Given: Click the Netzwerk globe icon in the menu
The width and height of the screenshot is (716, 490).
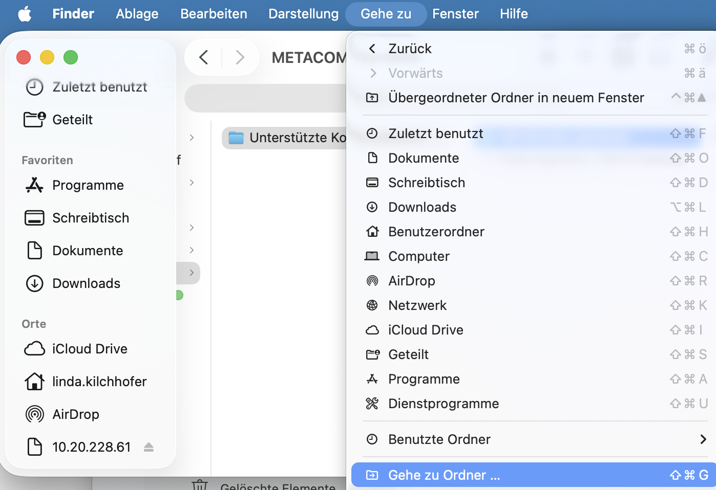Looking at the screenshot, I should point(372,305).
